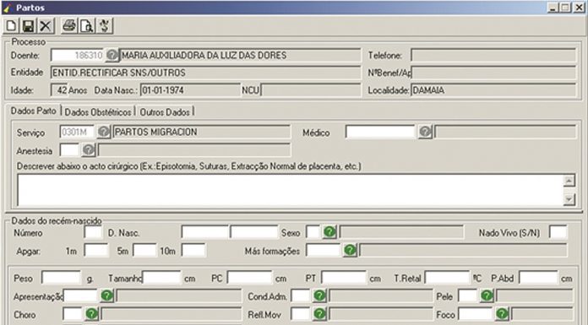Click the Apgar 5m field

144,251
